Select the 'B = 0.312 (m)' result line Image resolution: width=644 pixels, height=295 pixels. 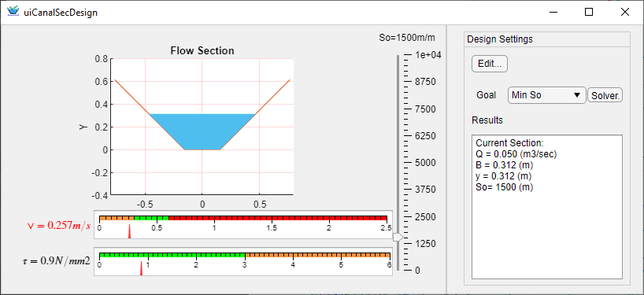[505, 165]
